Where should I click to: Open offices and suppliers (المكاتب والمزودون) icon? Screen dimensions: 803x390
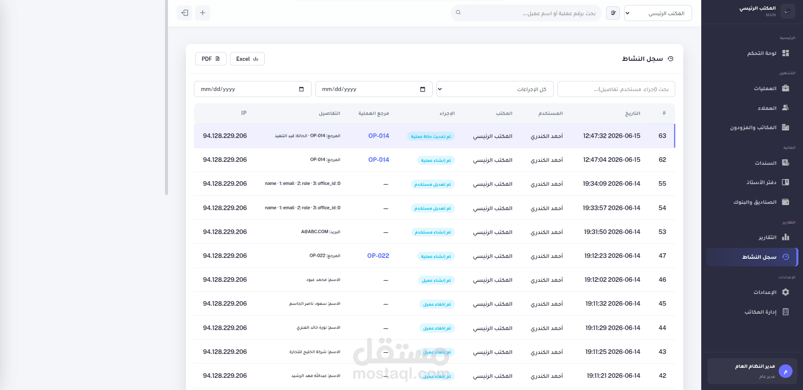[785, 127]
